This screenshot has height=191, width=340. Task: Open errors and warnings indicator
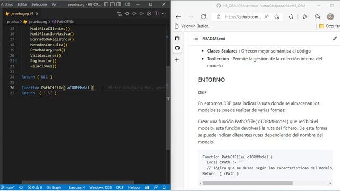pos(35,187)
